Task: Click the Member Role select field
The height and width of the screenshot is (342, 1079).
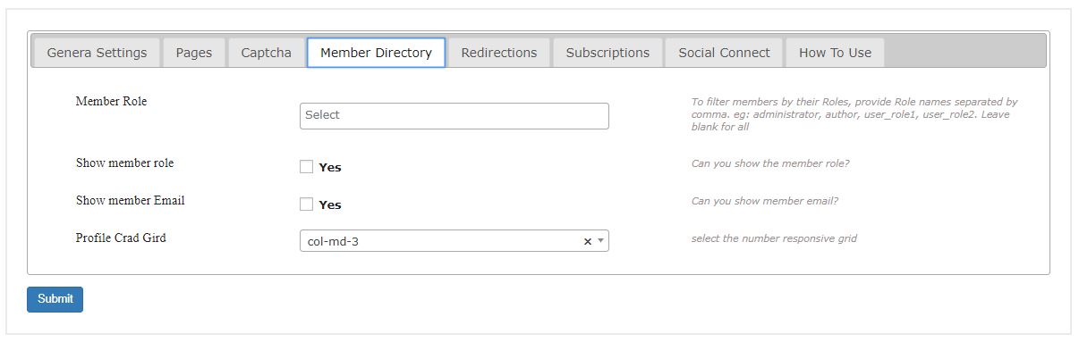Action: point(455,115)
